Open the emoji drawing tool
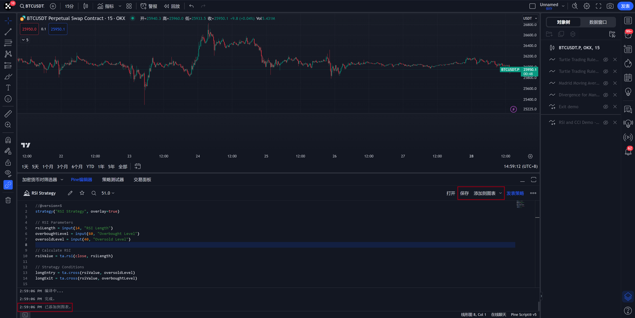Screen dimensions: 635x318 pos(8,99)
